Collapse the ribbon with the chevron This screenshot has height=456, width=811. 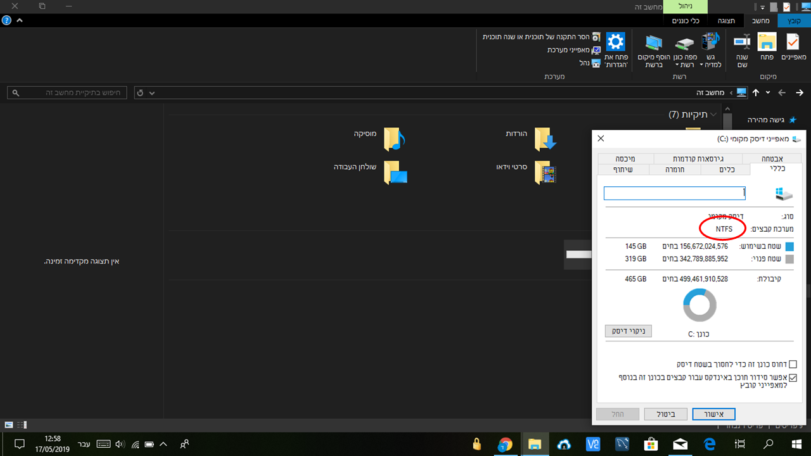pos(20,20)
